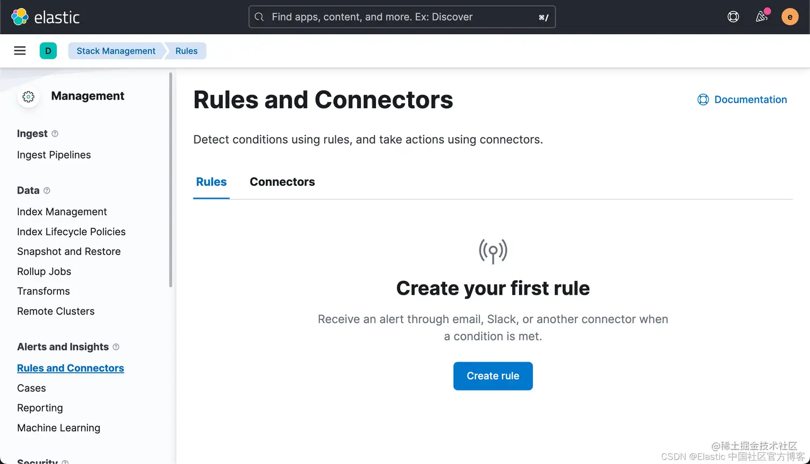Open Index Management in sidebar
Viewport: 810px width, 464px height.
62,212
